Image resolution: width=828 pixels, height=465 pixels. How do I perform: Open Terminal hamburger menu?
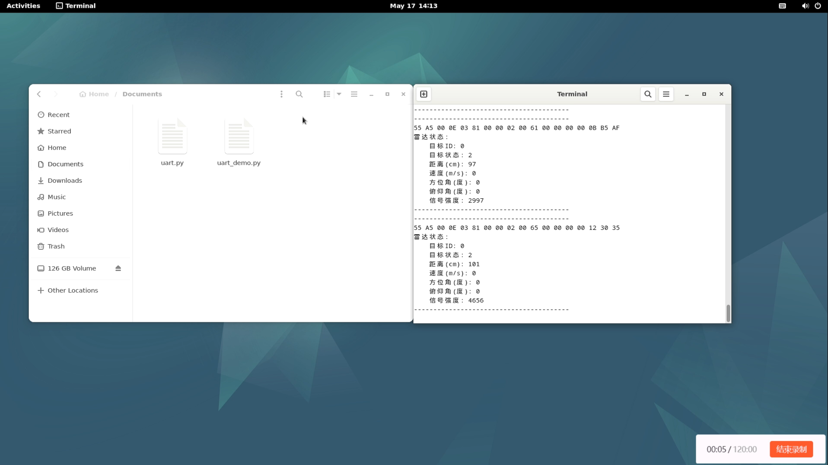[666, 94]
